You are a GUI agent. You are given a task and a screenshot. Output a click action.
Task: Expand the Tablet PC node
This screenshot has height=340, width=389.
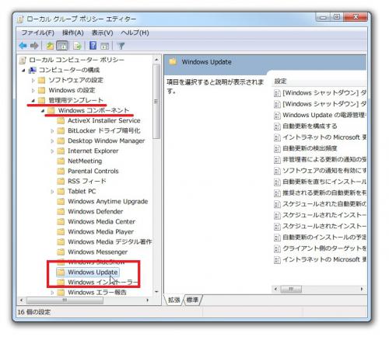(x=52, y=192)
